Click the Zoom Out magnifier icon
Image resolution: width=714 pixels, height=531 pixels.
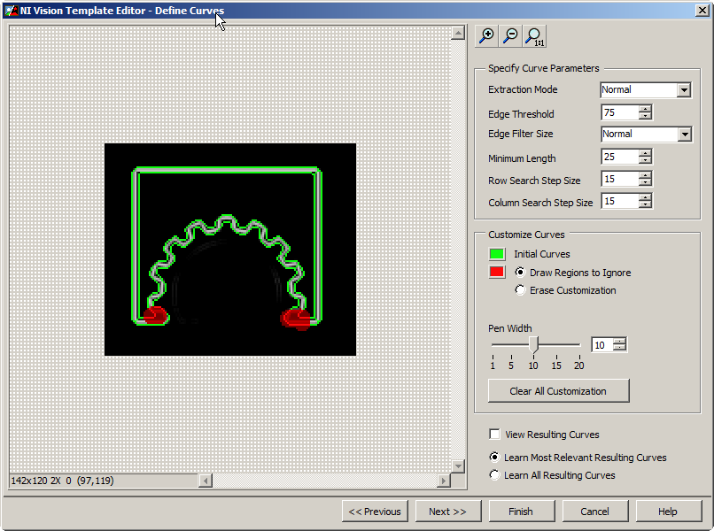[510, 36]
